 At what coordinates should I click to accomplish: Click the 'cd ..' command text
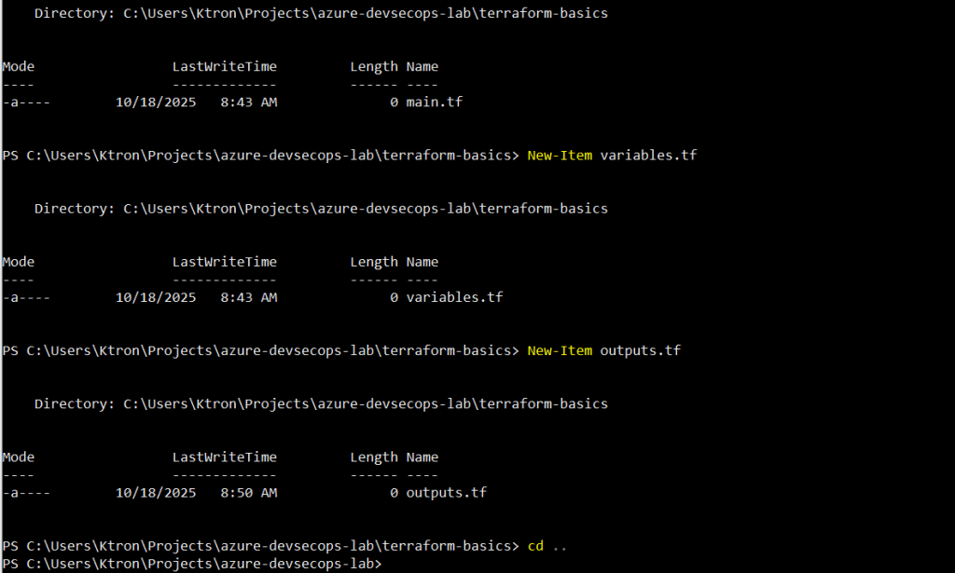click(x=547, y=546)
